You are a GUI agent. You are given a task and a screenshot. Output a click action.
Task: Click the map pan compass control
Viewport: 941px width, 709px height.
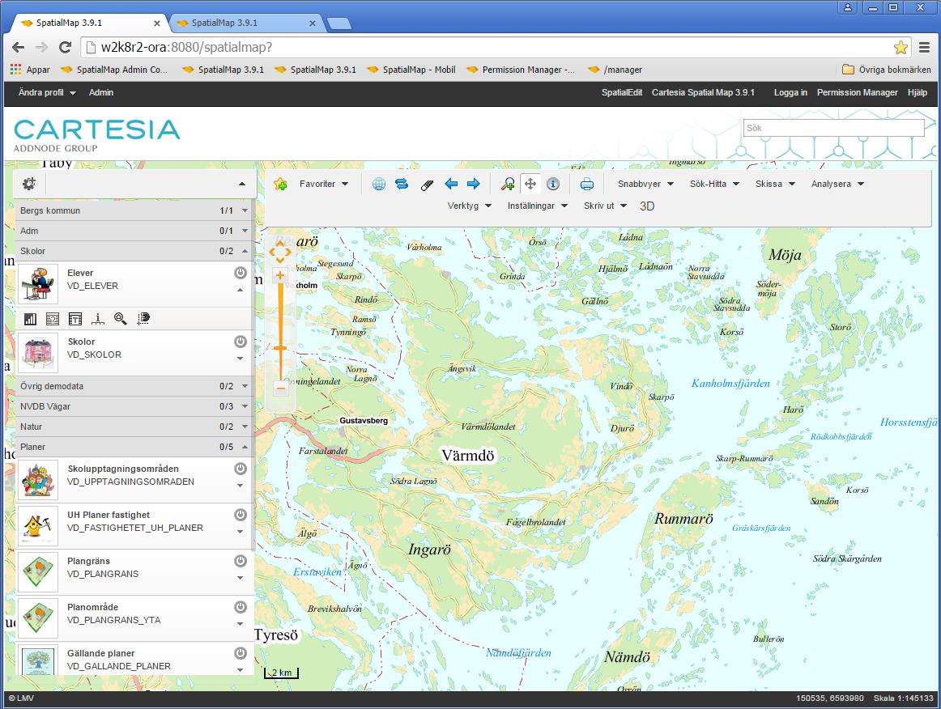click(x=280, y=253)
